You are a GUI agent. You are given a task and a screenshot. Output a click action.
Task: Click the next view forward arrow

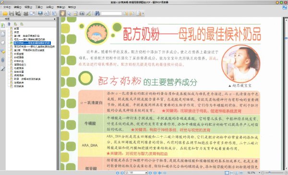(165, 173)
